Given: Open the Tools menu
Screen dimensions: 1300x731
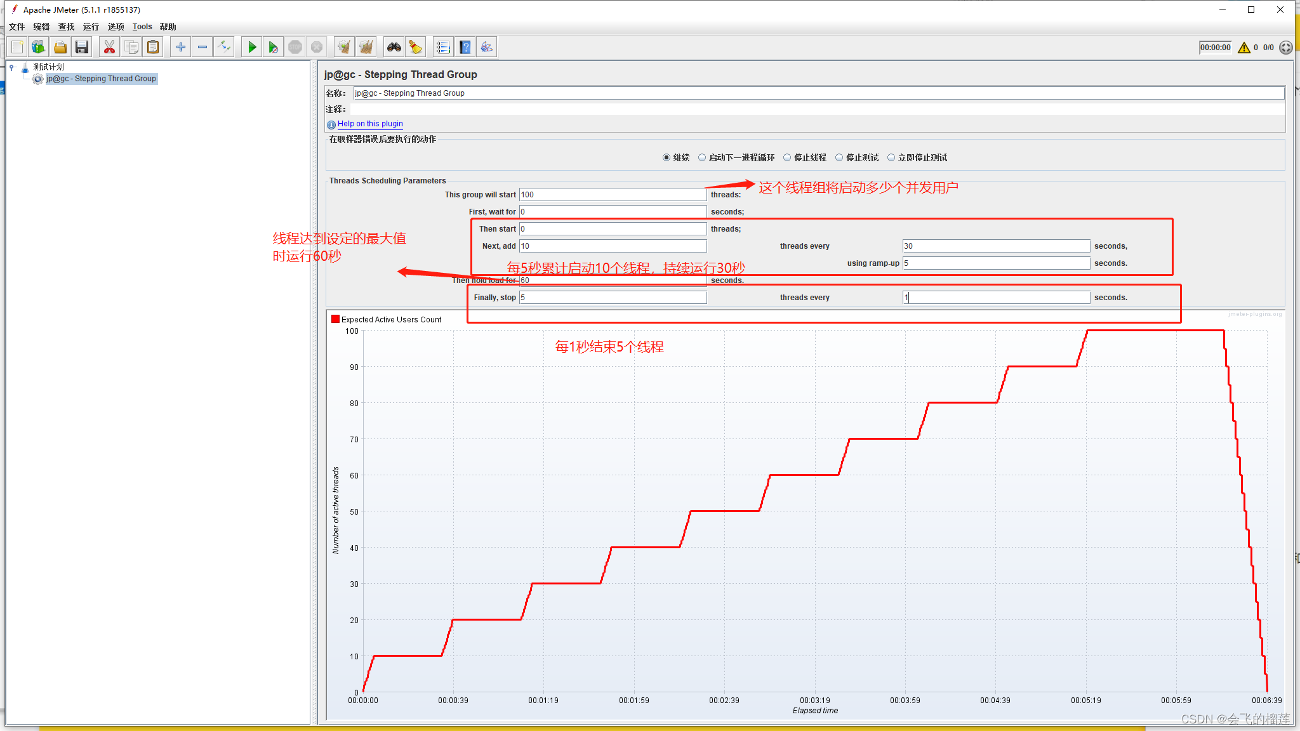Looking at the screenshot, I should pyautogui.click(x=142, y=27).
